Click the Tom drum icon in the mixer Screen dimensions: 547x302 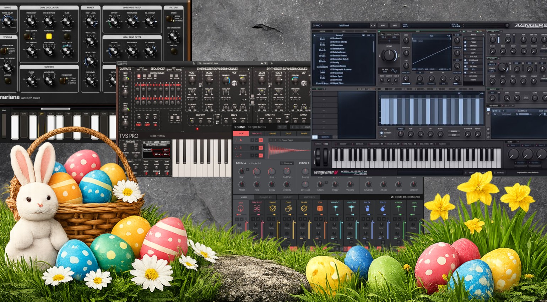coord(320,209)
